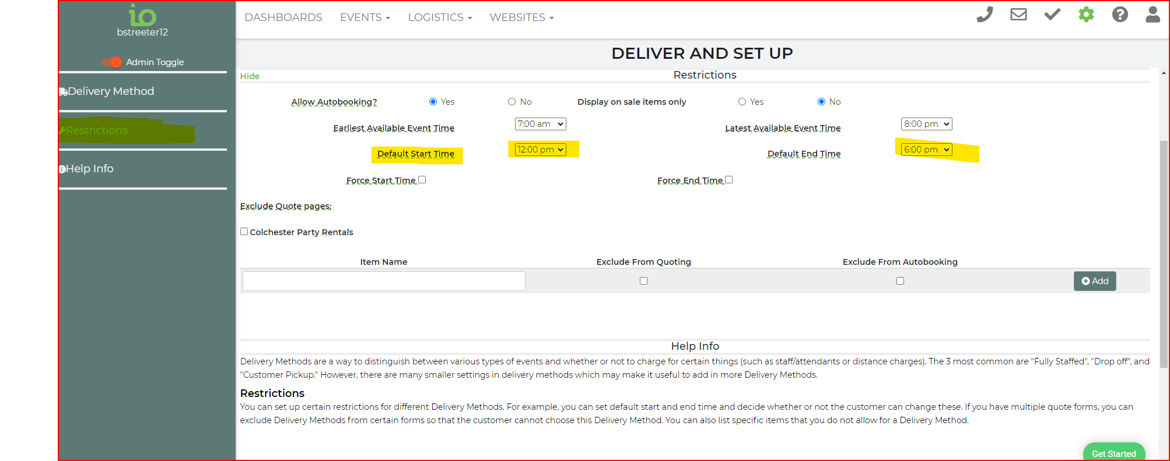
Task: Open the Logistics menu
Action: (440, 17)
